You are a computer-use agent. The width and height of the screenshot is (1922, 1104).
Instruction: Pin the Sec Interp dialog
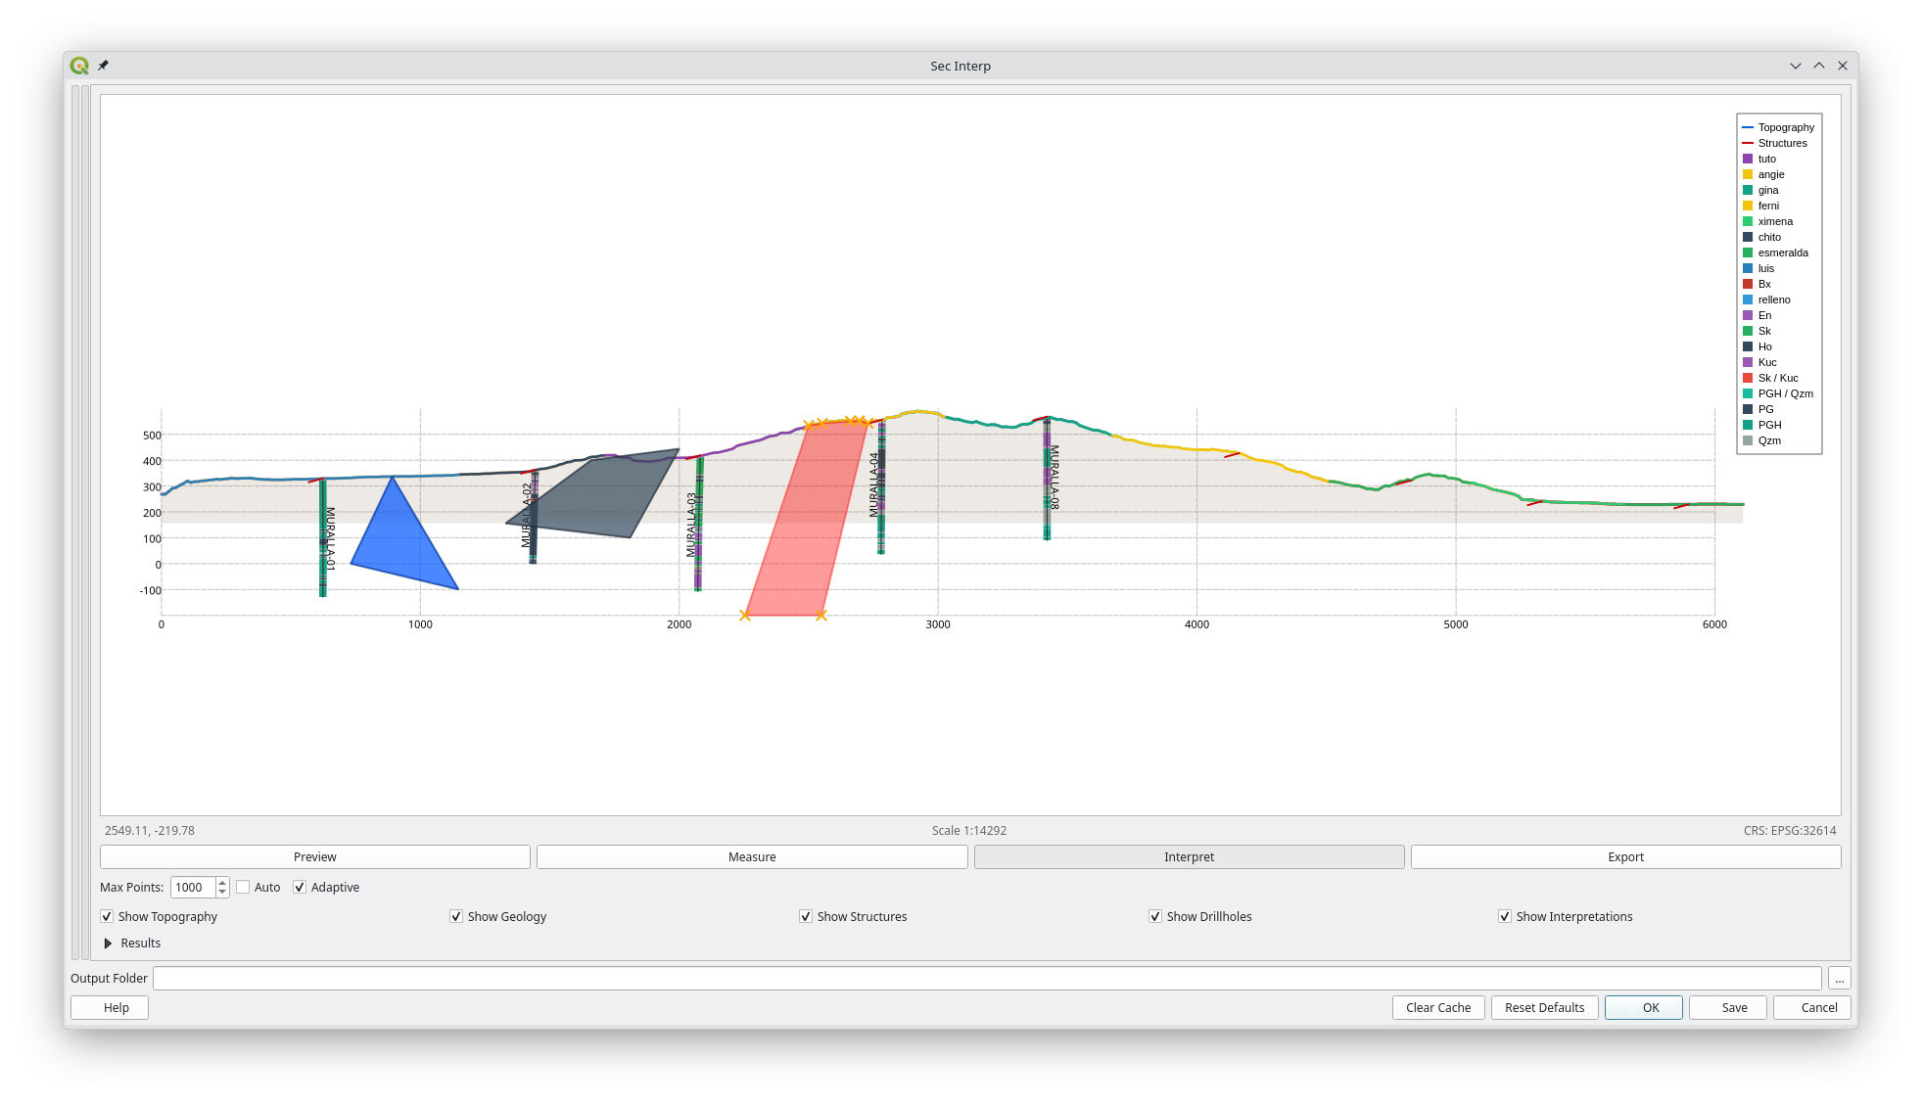[103, 66]
